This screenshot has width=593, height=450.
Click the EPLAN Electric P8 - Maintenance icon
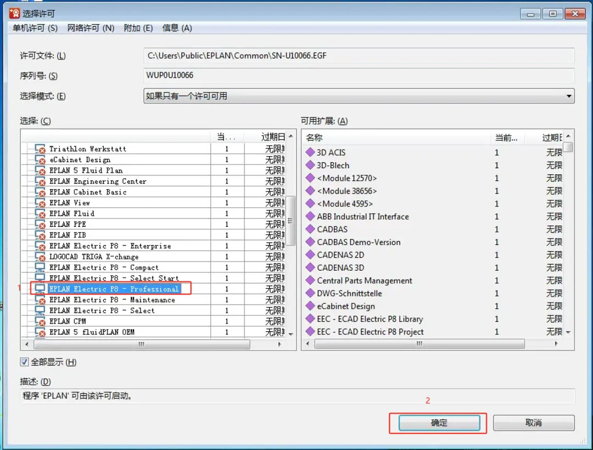[x=40, y=300]
